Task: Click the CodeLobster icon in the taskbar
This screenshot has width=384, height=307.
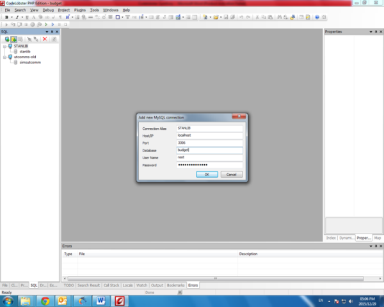Action: 119,300
